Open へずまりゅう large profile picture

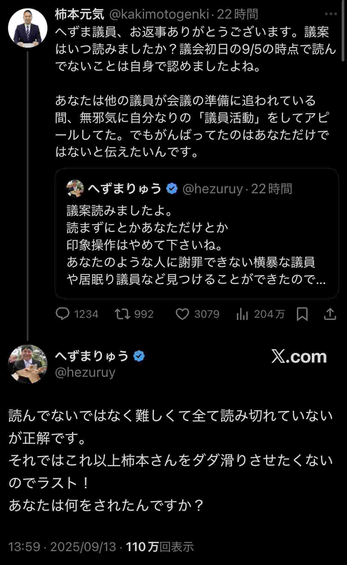[x=28, y=364]
